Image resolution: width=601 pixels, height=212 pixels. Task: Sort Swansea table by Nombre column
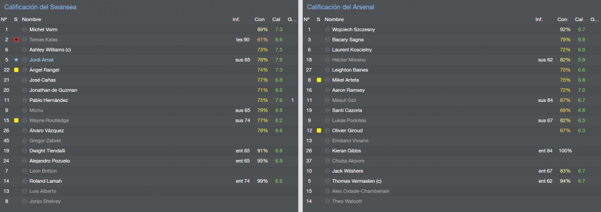pos(32,19)
